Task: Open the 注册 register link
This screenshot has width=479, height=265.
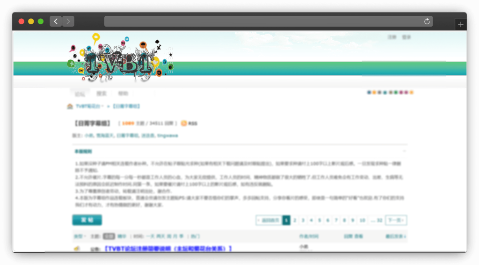Action: tap(392, 37)
